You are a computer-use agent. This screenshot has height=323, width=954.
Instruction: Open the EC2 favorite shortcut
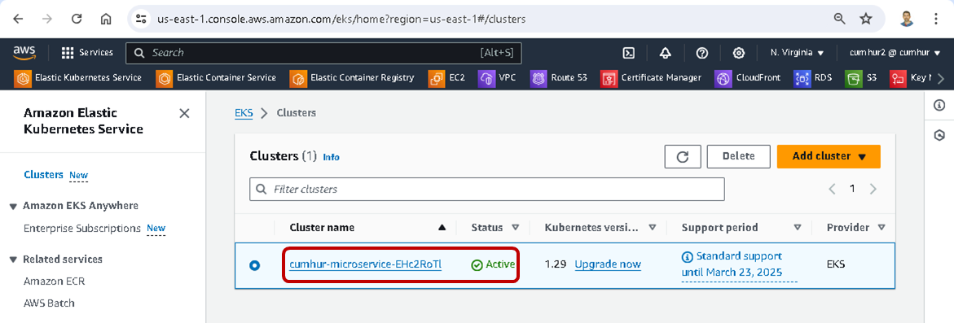(446, 78)
